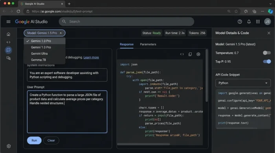Click the vertical scrollbar of response panel

(x=207, y=76)
